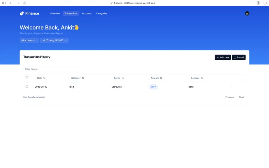The image size is (269, 168).
Task: Click the Finance logo icon
Action: point(22,13)
